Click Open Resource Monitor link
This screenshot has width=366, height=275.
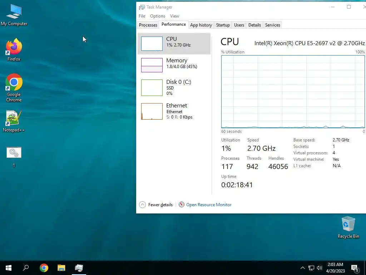point(209,205)
